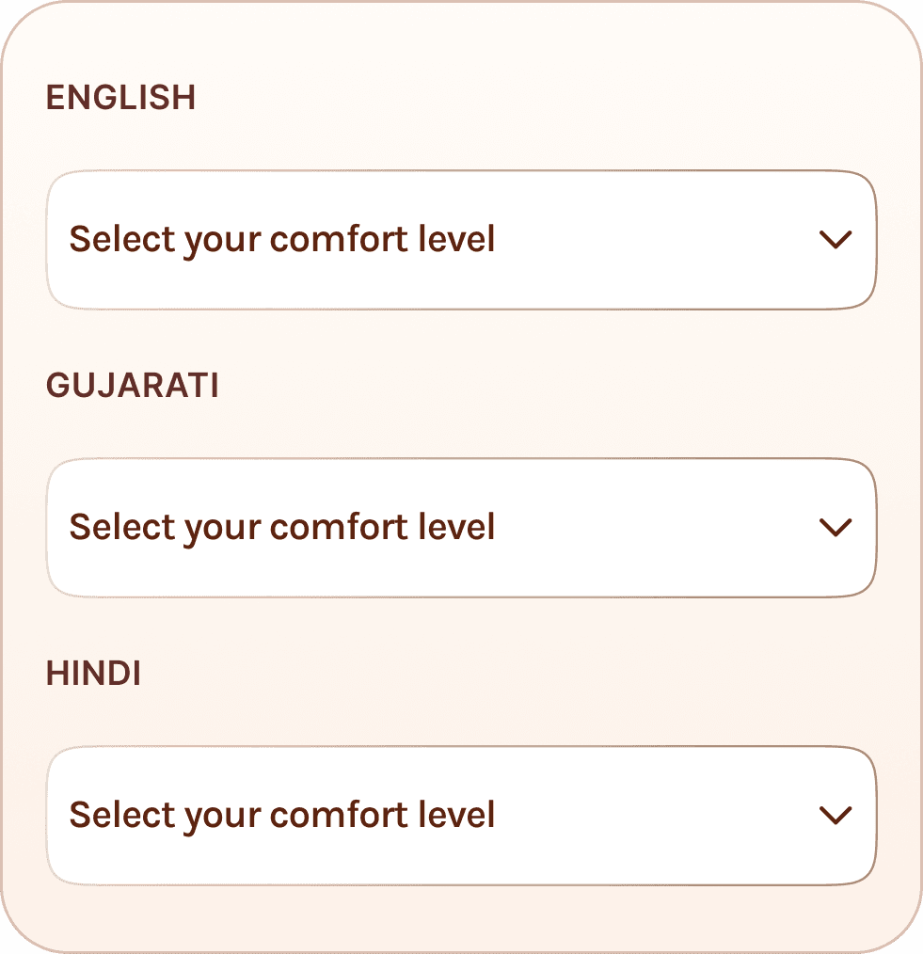Screen dimensions: 923x954
Task: Select the combo box below the ENGLISH heading
Action: coord(461,240)
